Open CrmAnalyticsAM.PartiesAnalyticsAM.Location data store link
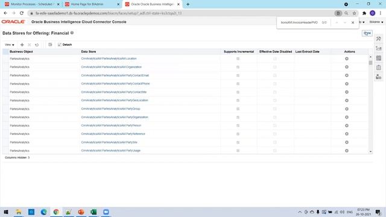 point(109,58)
